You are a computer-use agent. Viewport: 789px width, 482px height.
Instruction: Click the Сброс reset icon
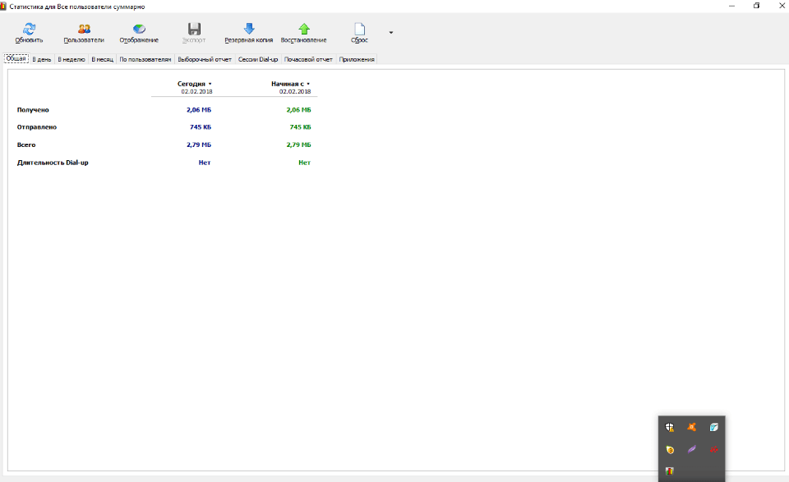(359, 29)
